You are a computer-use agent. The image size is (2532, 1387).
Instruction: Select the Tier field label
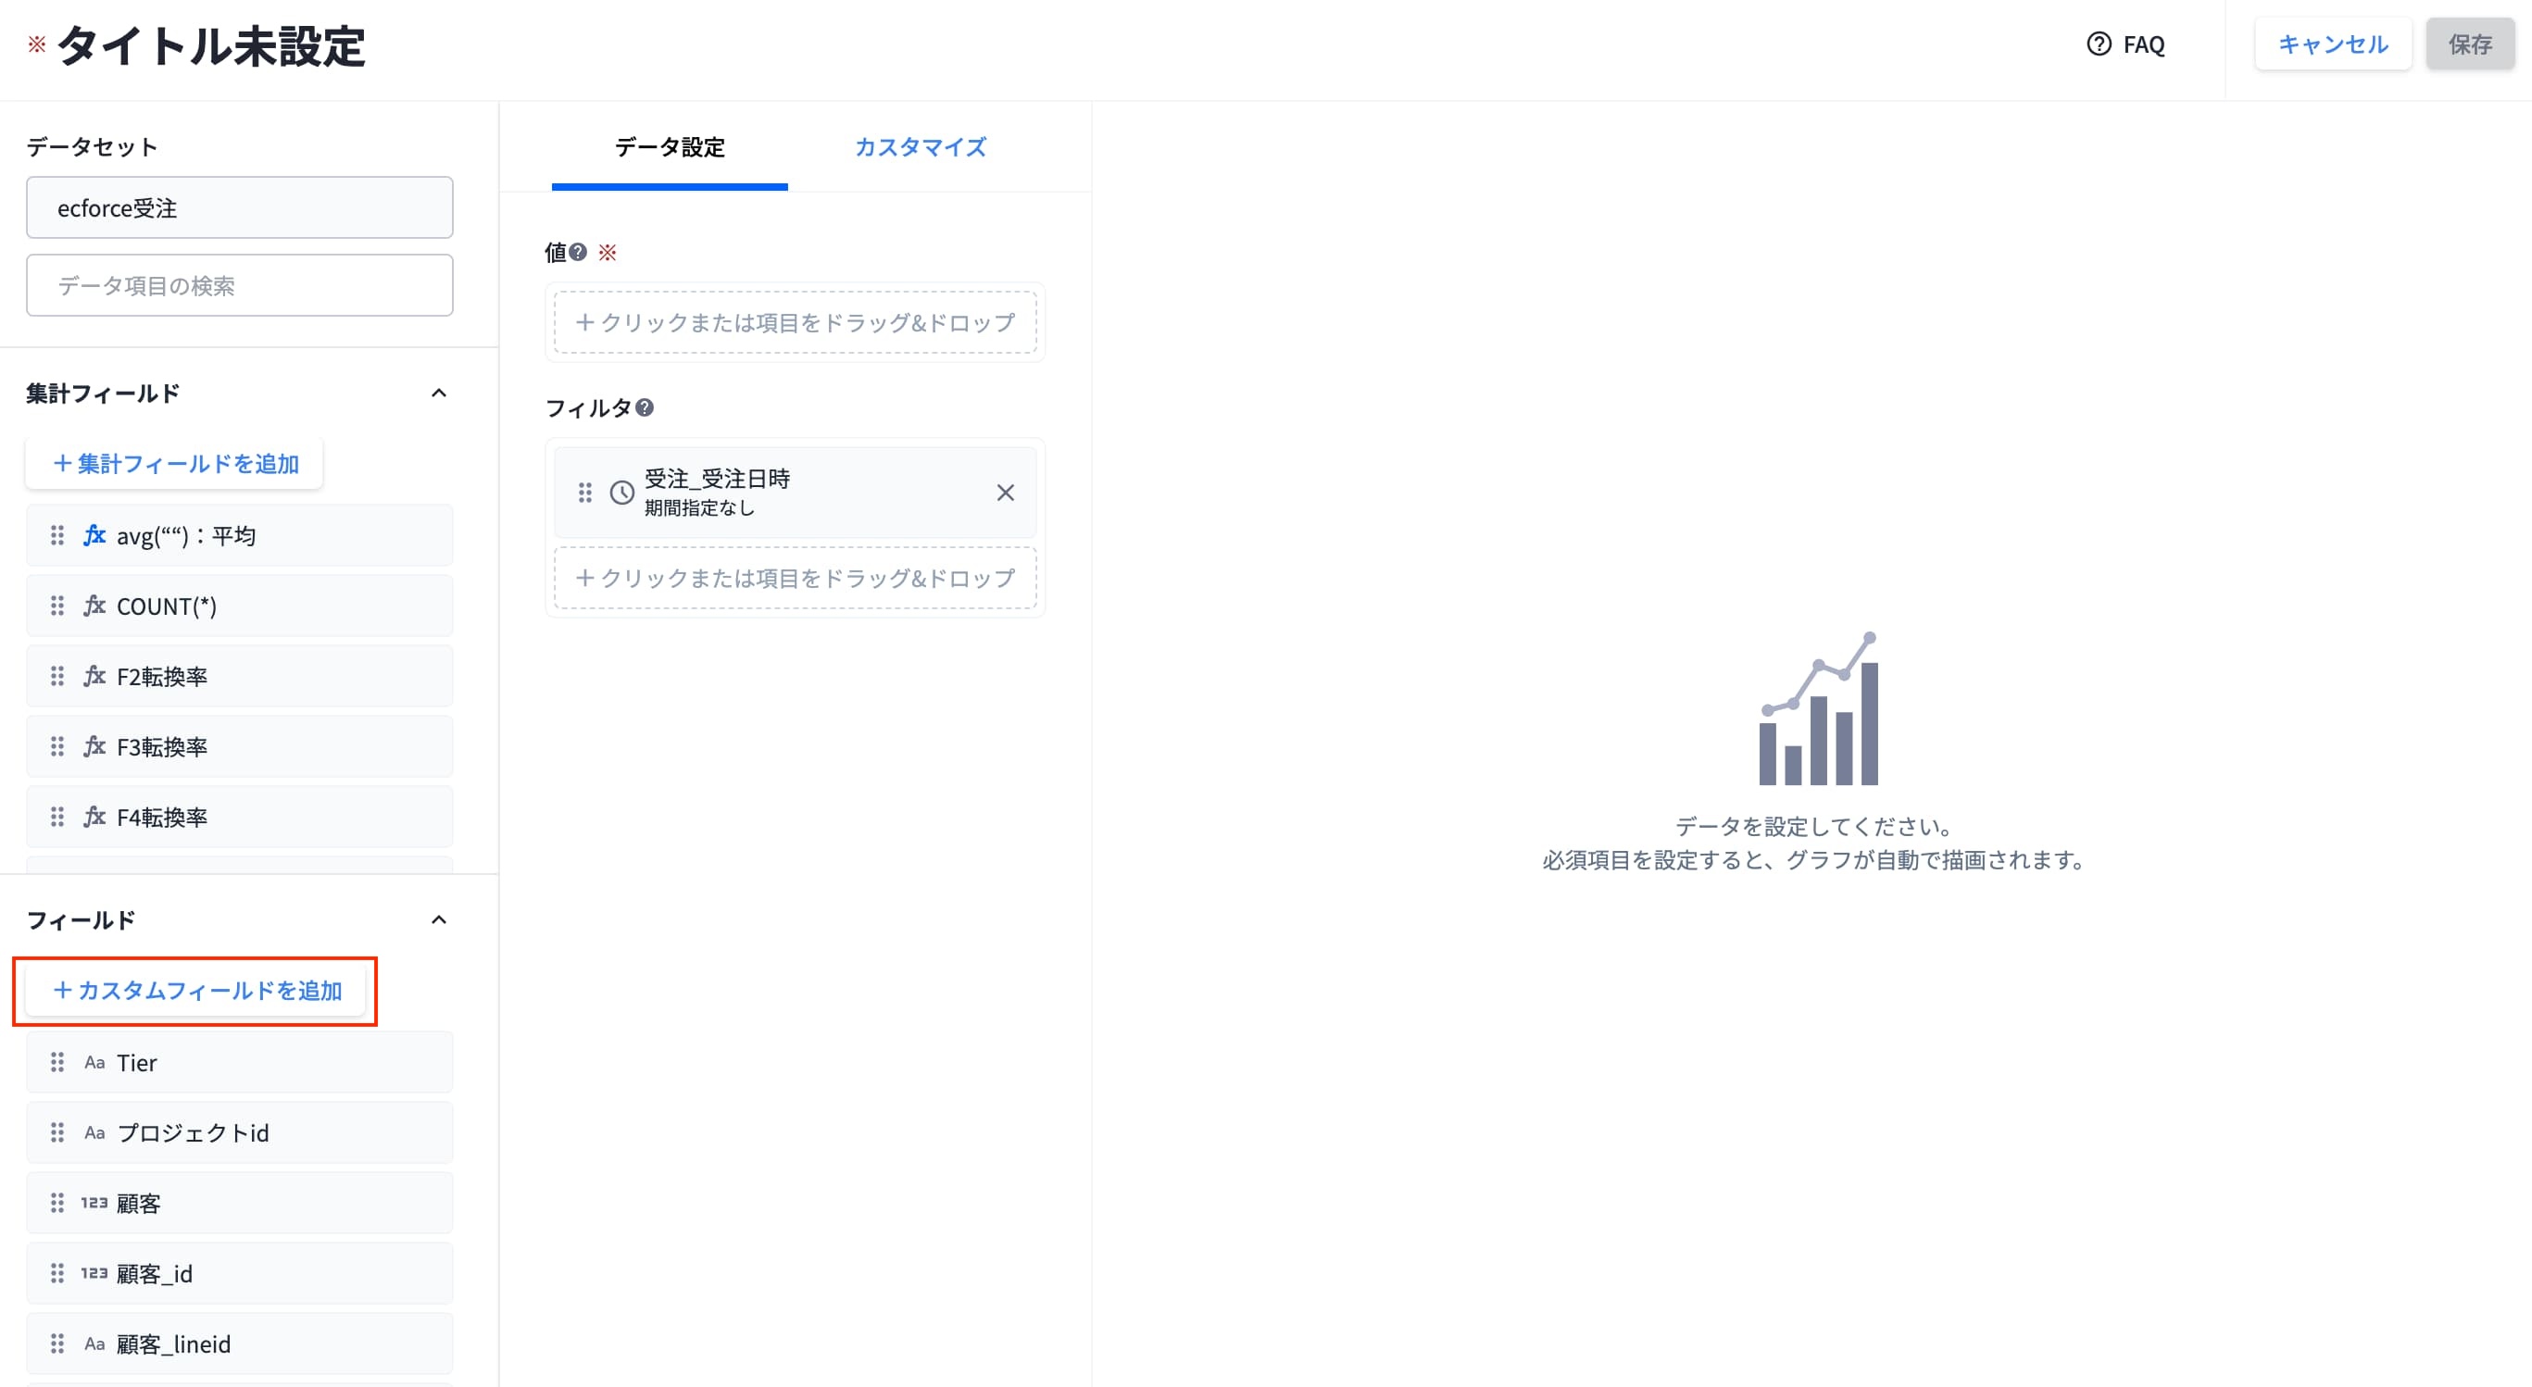(137, 1063)
